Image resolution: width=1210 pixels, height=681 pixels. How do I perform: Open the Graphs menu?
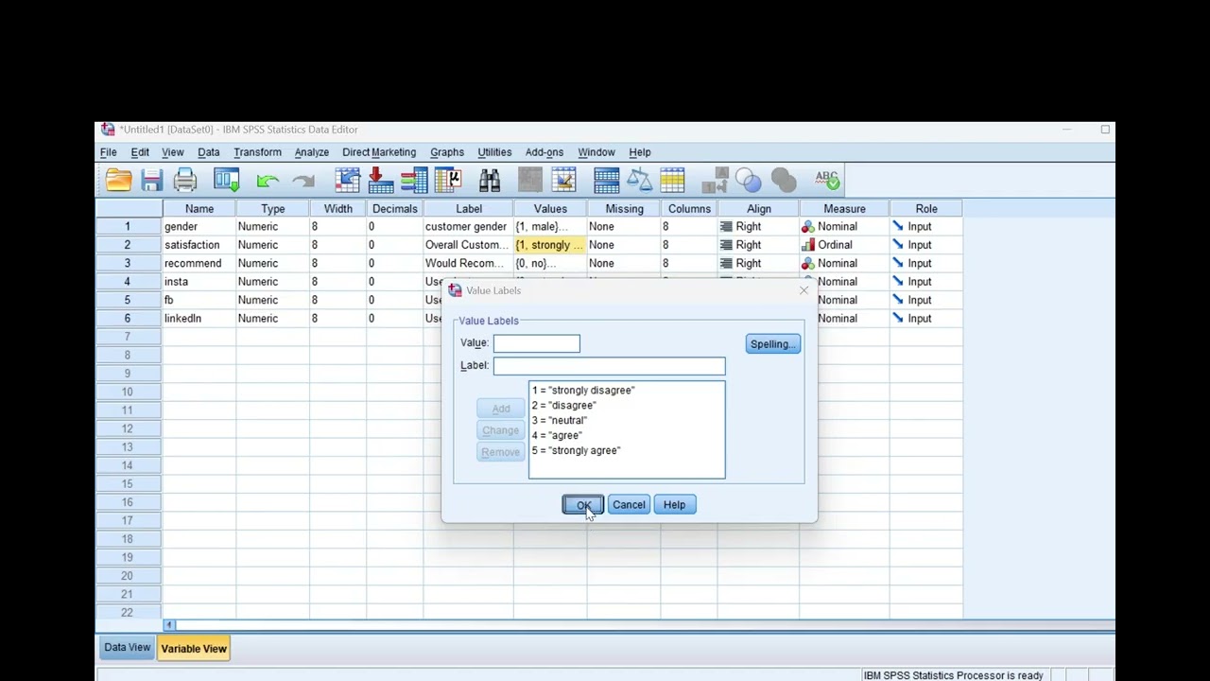click(x=447, y=152)
